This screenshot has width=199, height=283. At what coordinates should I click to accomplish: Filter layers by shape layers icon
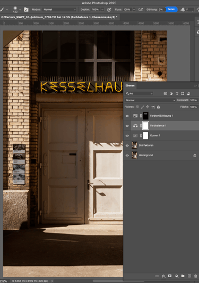[183, 93]
